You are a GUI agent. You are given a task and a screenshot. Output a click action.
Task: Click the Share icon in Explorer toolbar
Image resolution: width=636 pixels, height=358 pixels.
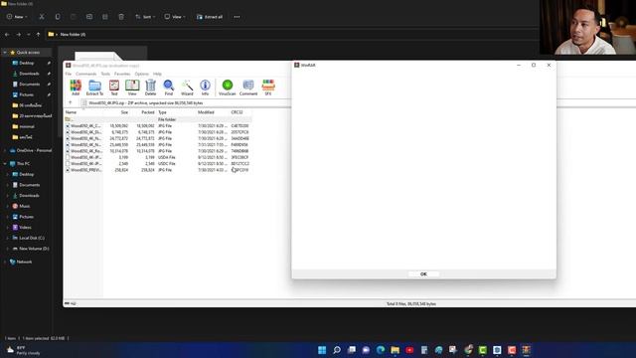tap(105, 17)
